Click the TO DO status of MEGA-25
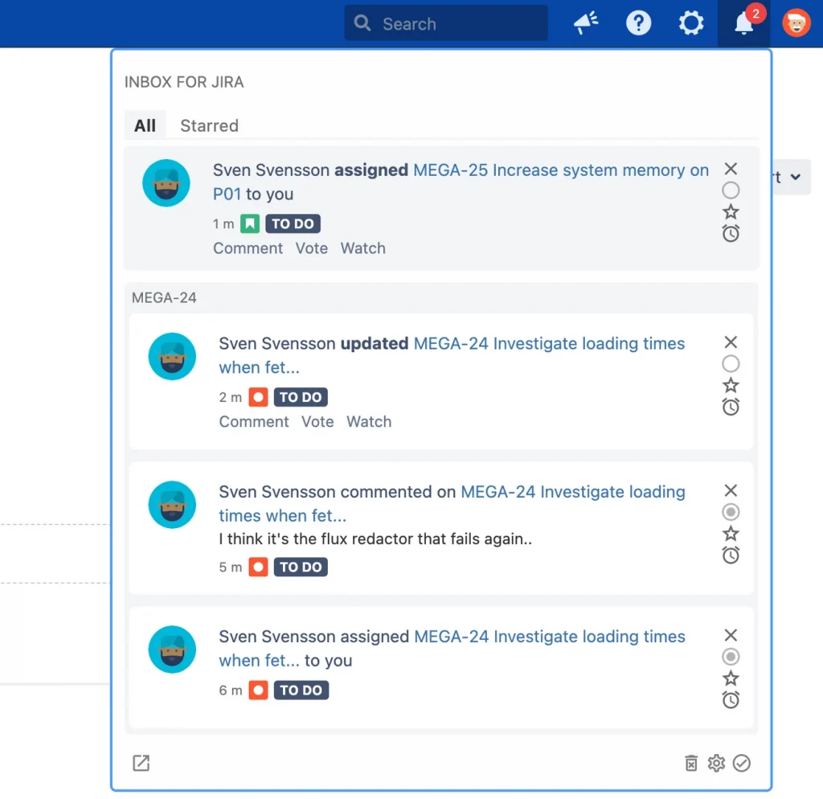Screen dimensions: 823x799 (x=293, y=223)
